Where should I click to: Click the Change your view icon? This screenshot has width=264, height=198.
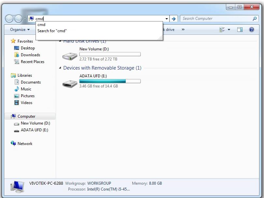pos(222,30)
